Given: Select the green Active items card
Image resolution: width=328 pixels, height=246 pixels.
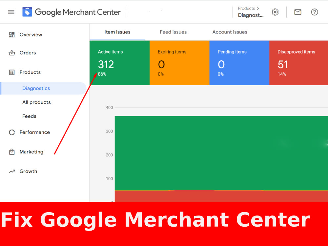Looking at the screenshot, I should [x=119, y=63].
